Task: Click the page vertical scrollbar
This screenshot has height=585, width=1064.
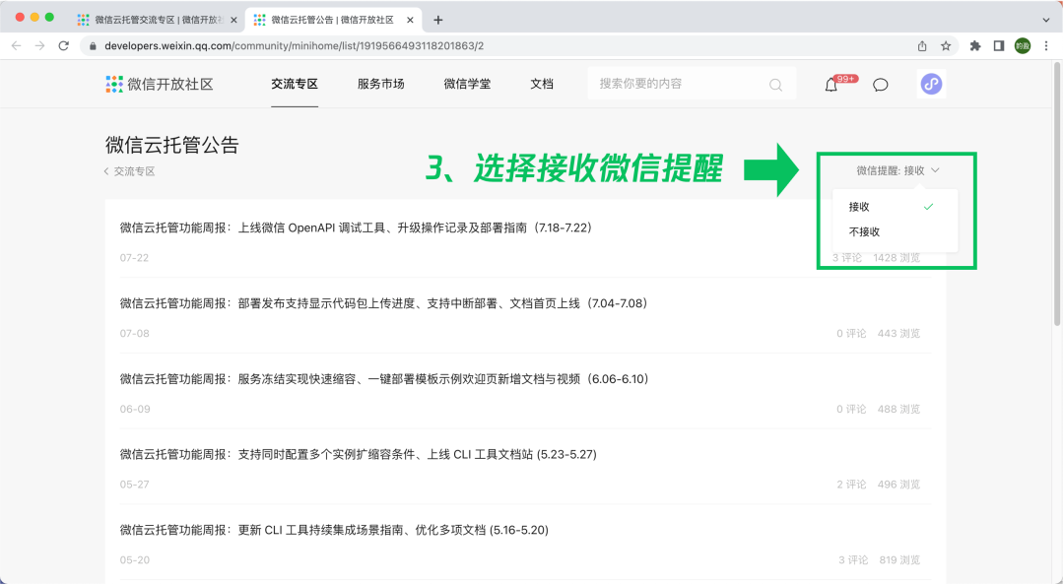Action: [1056, 193]
